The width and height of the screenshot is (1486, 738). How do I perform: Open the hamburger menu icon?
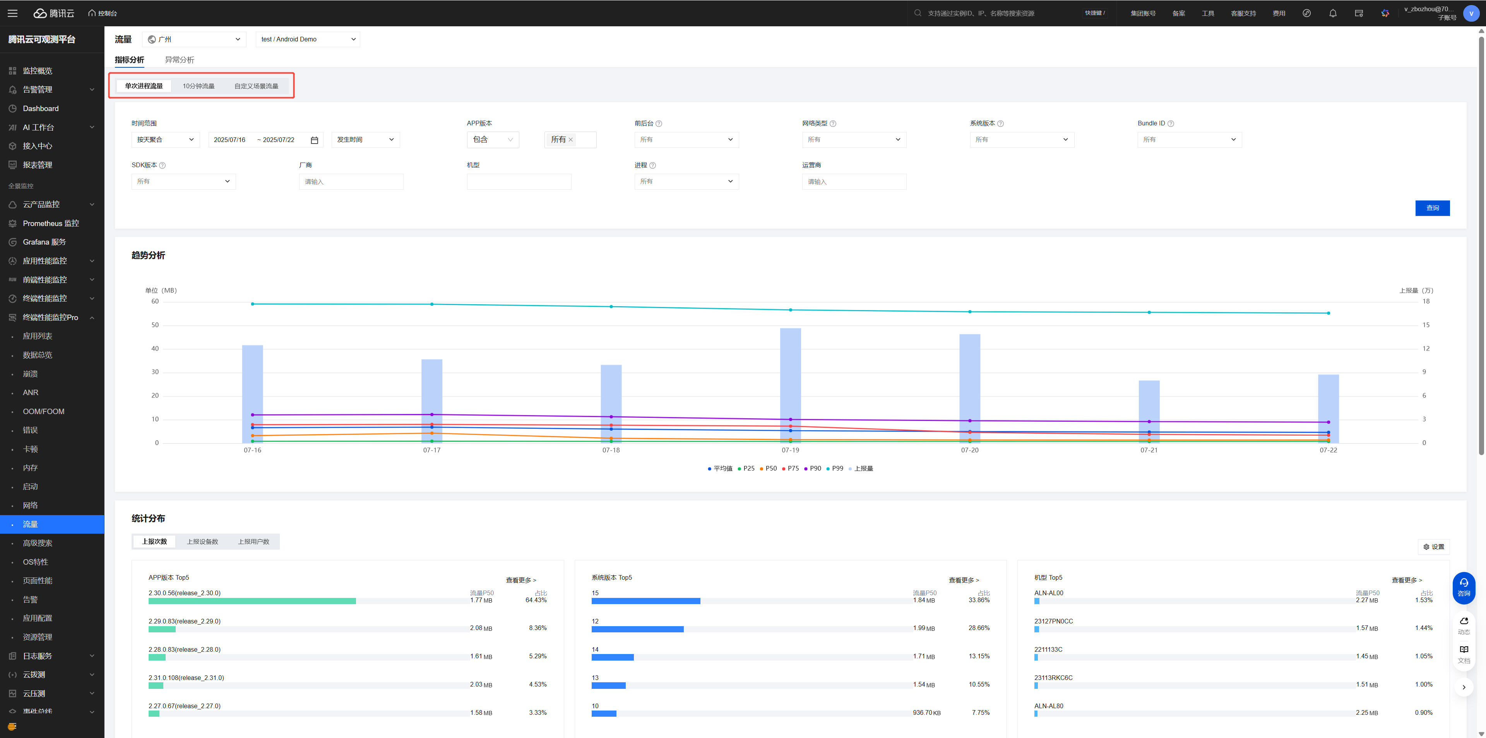12,13
